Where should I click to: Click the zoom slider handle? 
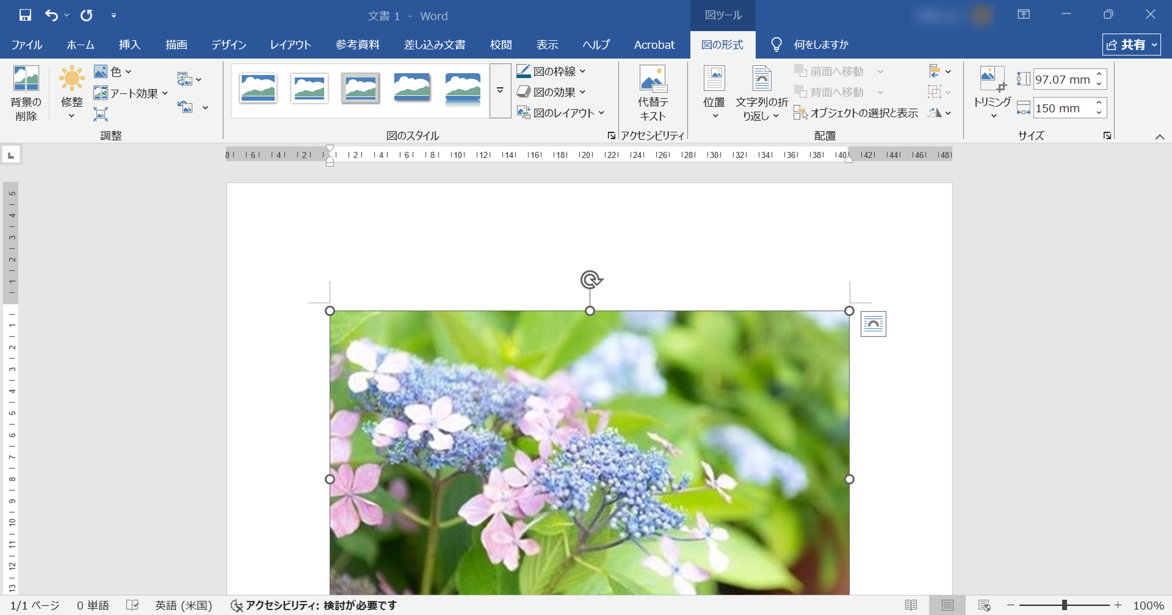coord(1065,605)
